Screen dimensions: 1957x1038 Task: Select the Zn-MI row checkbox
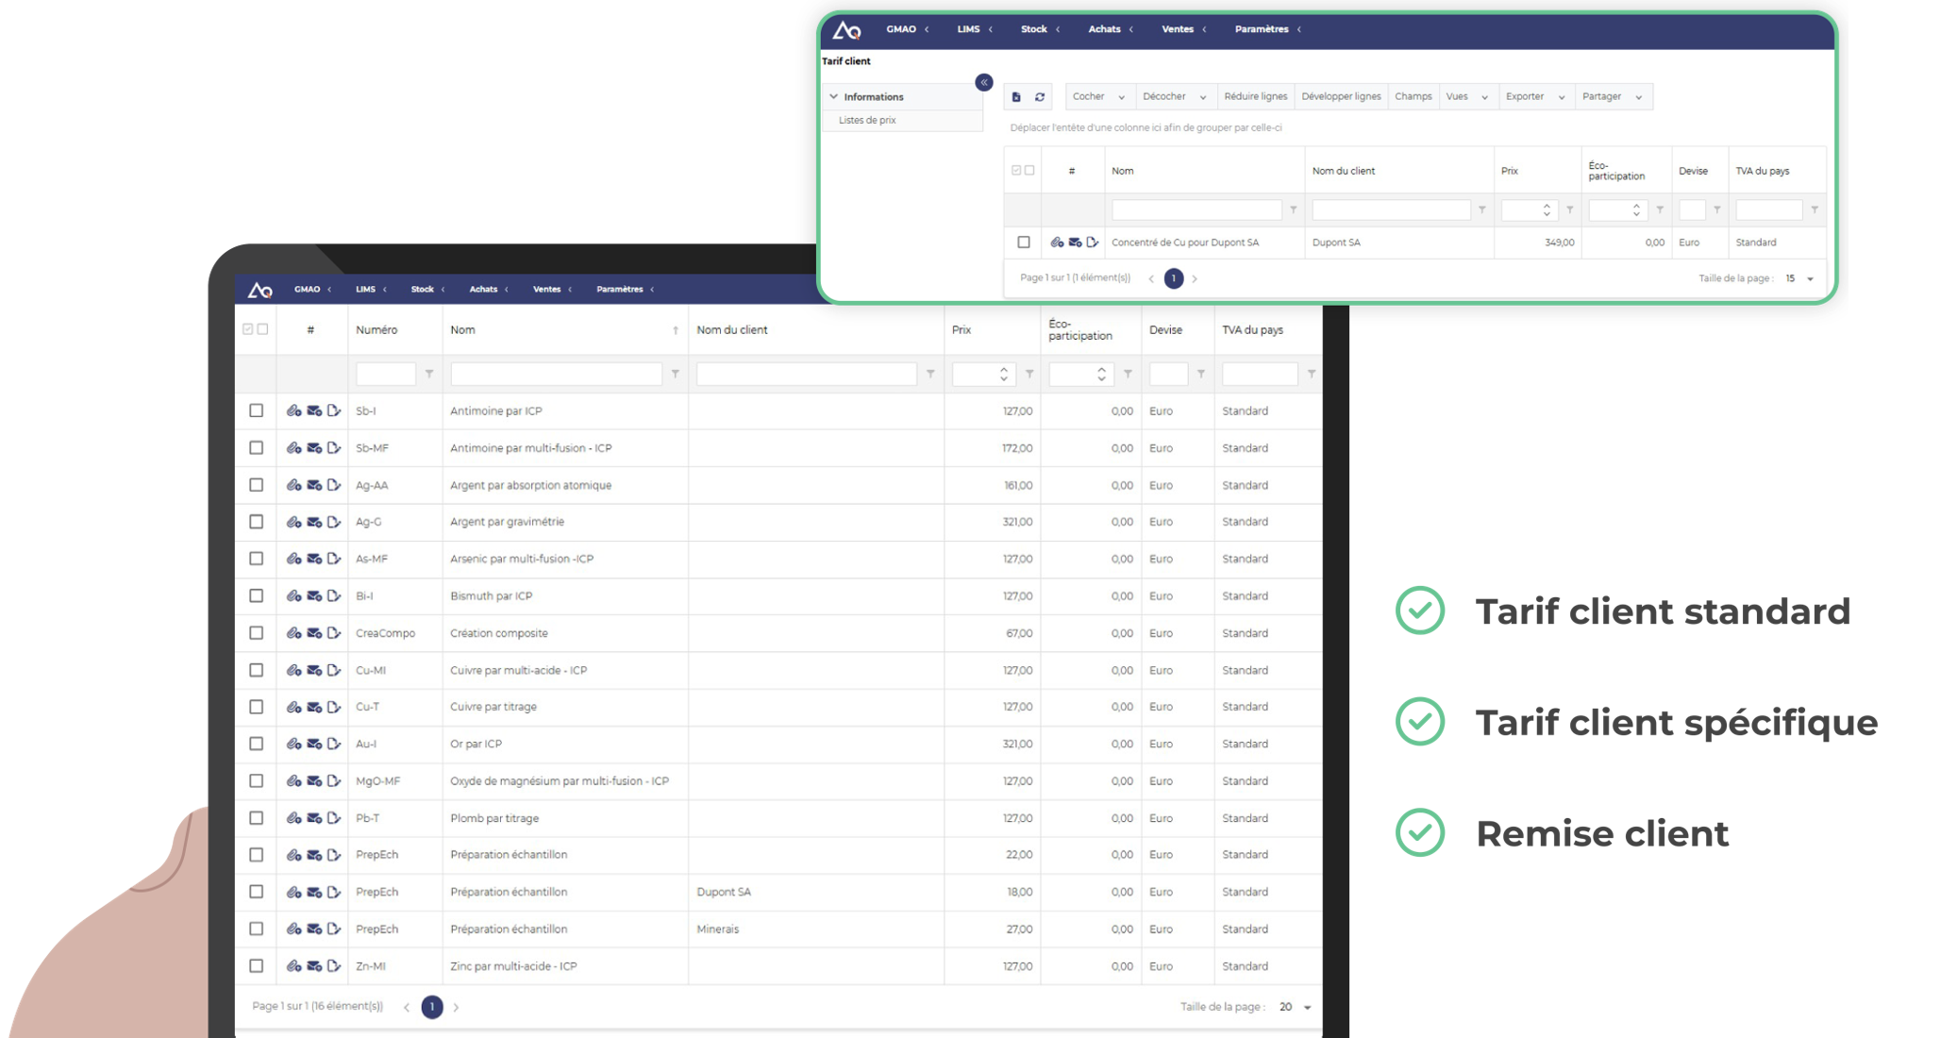point(257,966)
